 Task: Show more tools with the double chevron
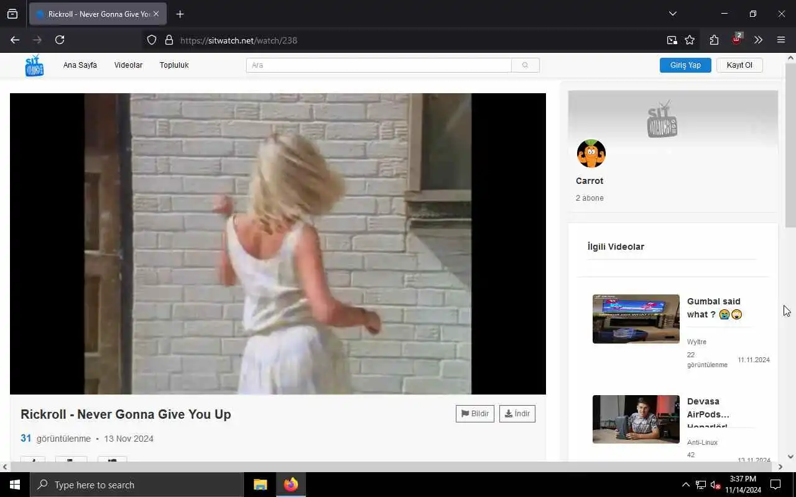click(x=758, y=40)
